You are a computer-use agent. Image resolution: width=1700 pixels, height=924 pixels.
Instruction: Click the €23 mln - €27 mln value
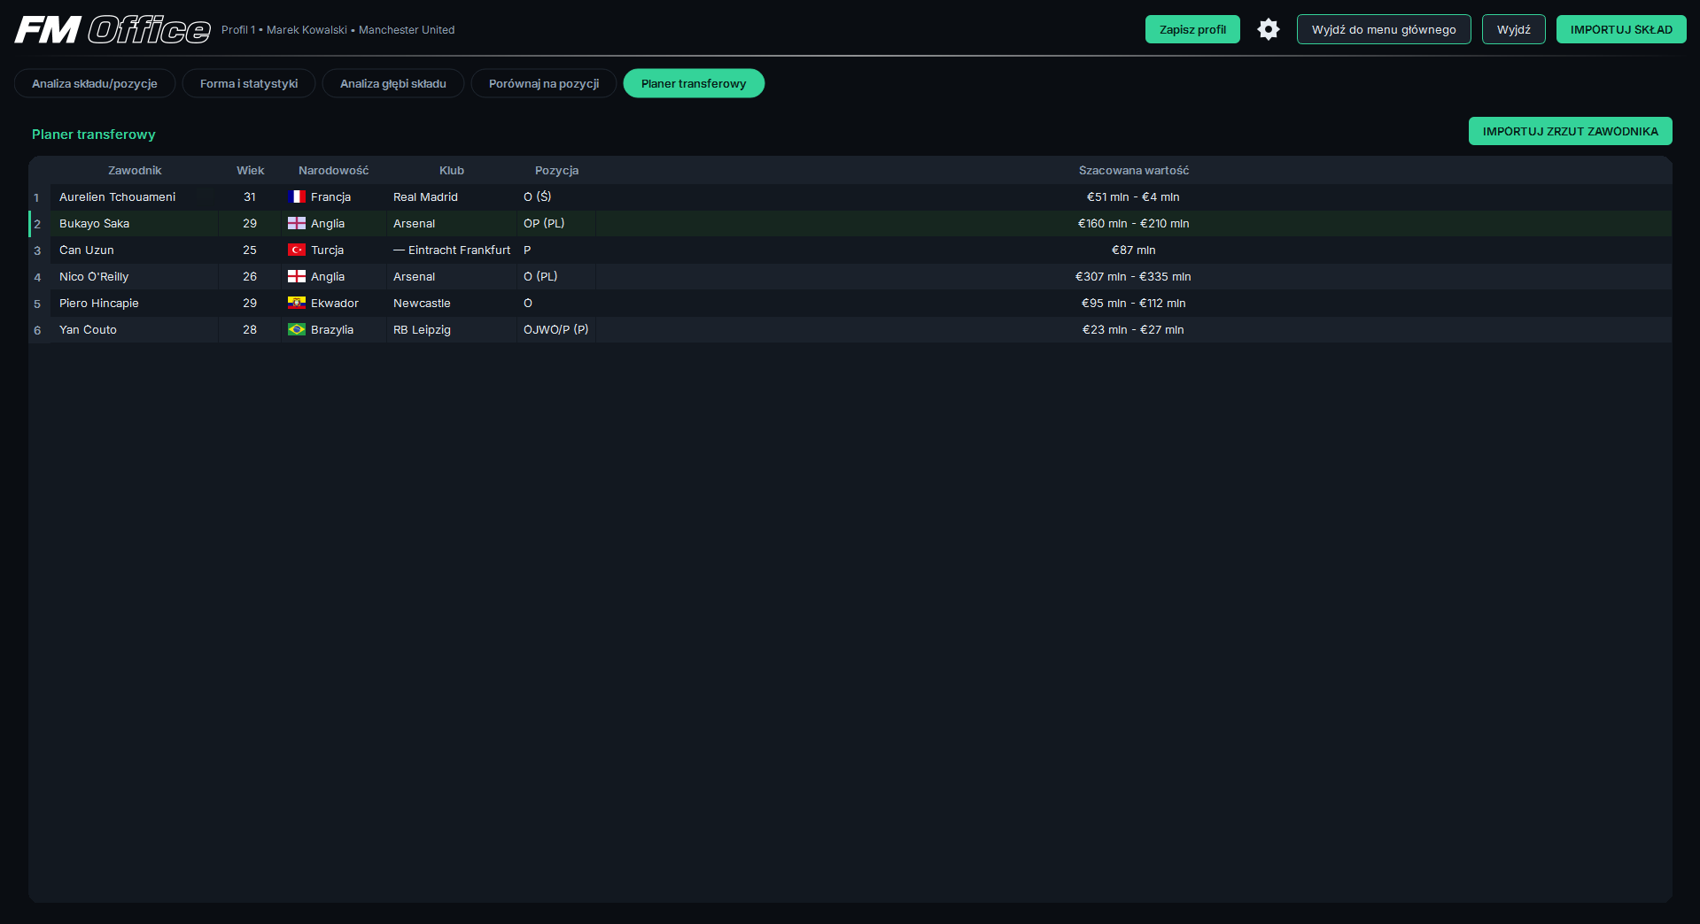(1133, 329)
